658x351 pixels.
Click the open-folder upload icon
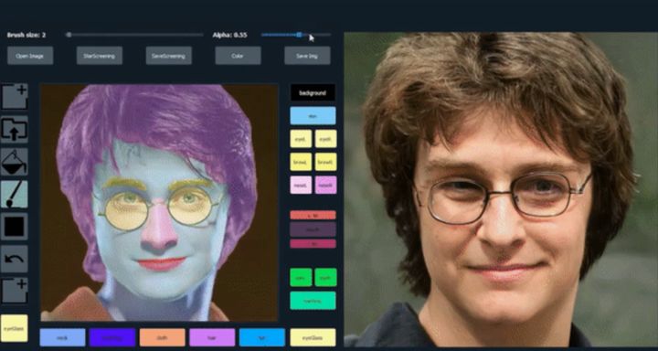pos(15,129)
